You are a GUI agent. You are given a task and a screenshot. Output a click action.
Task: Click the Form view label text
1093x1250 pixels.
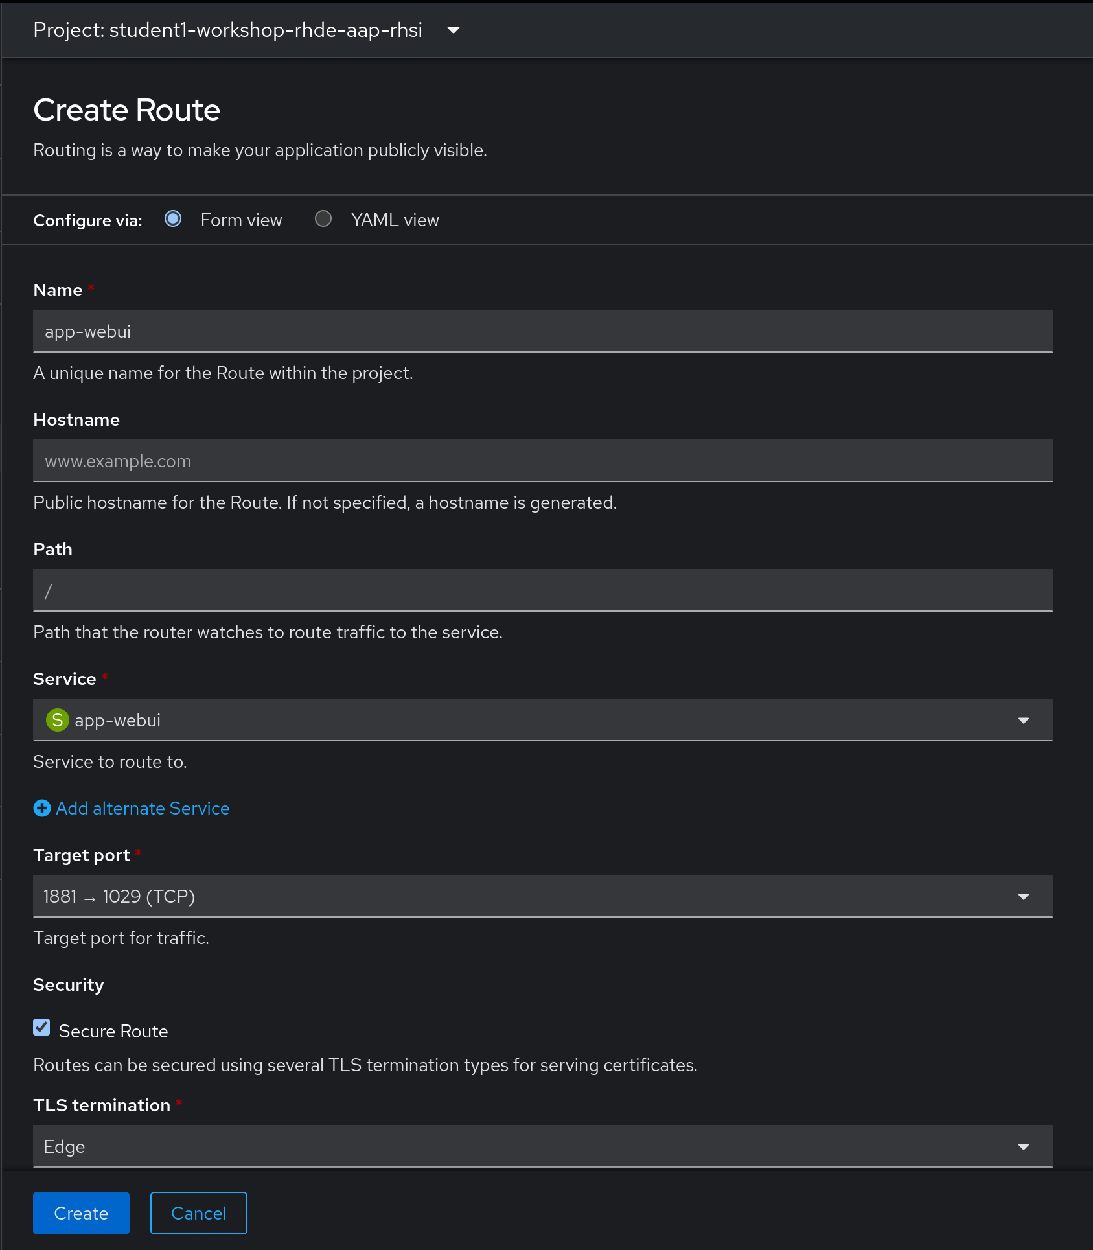242,220
